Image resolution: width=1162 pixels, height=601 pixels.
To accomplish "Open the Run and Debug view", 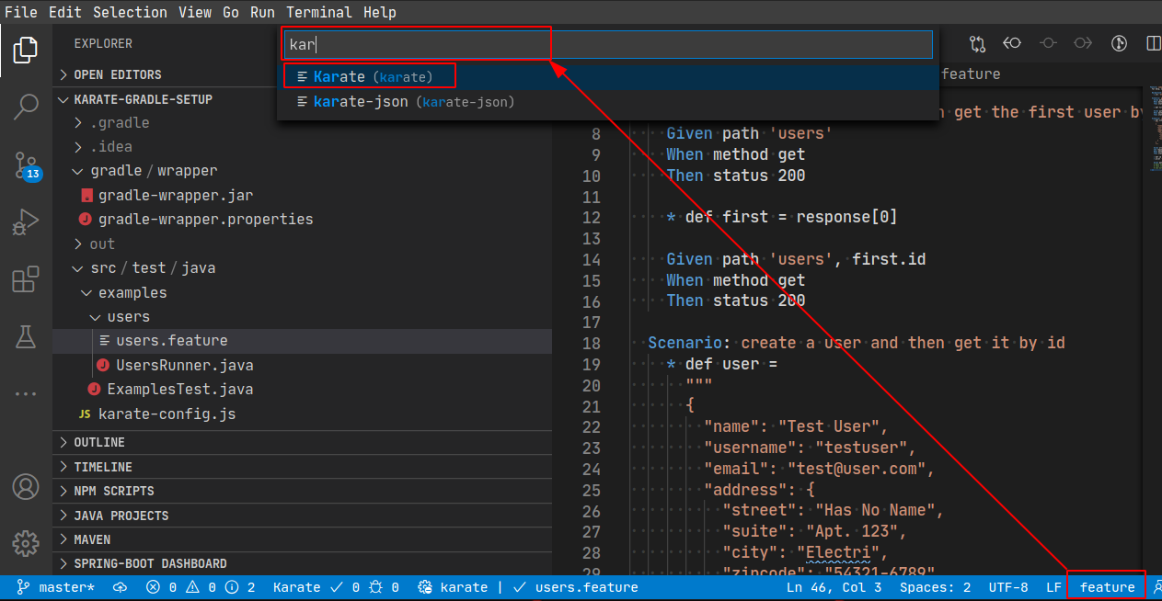I will (x=26, y=222).
